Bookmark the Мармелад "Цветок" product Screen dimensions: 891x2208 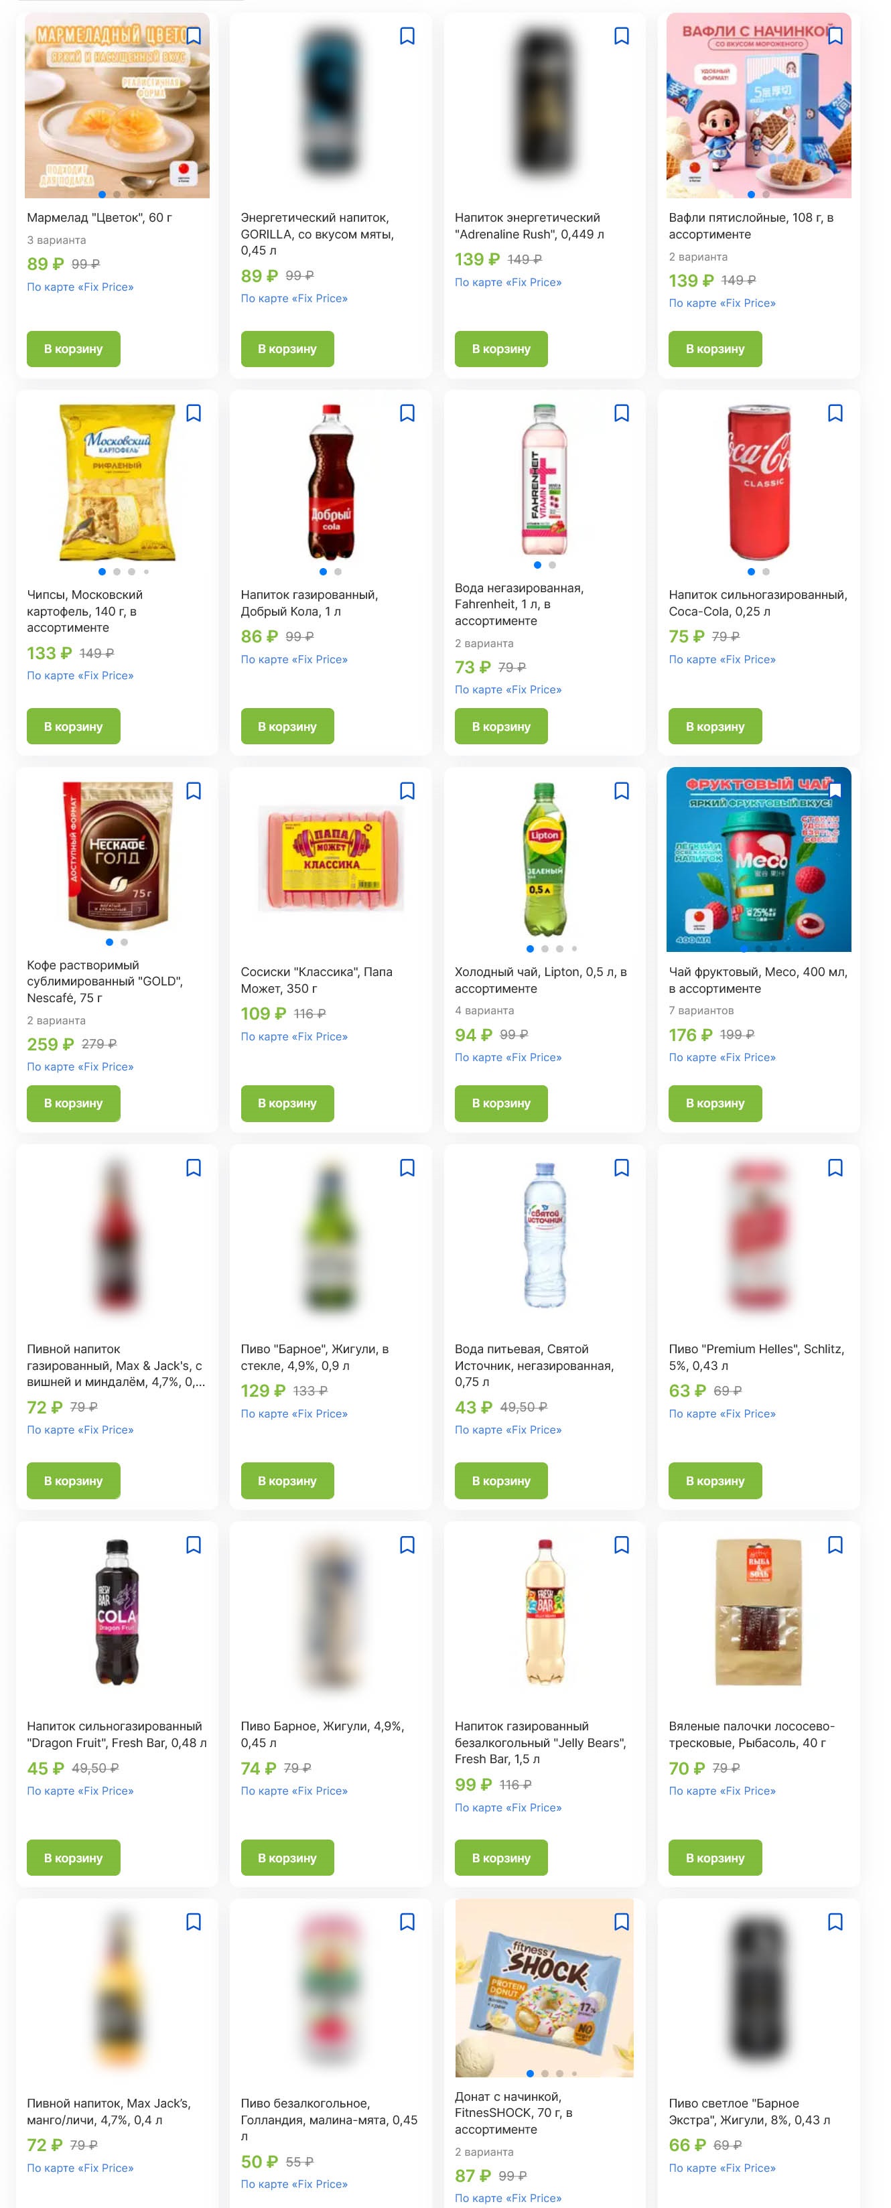click(x=194, y=36)
